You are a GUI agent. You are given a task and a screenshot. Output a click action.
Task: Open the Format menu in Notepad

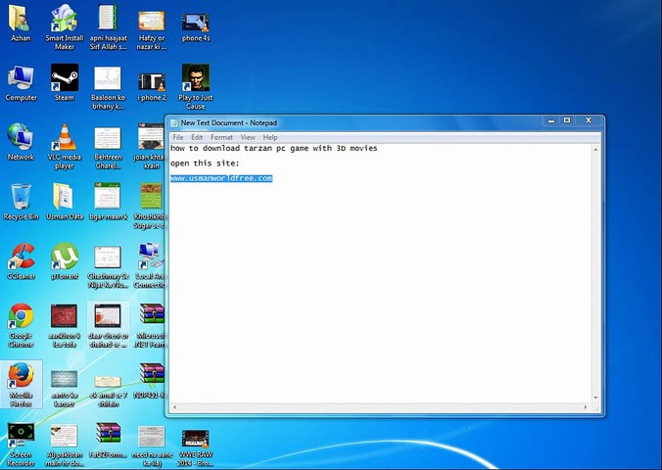coord(221,137)
